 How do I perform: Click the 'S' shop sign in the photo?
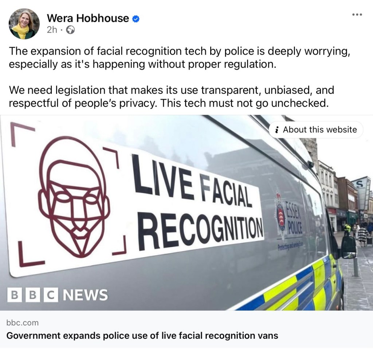[x=360, y=183]
